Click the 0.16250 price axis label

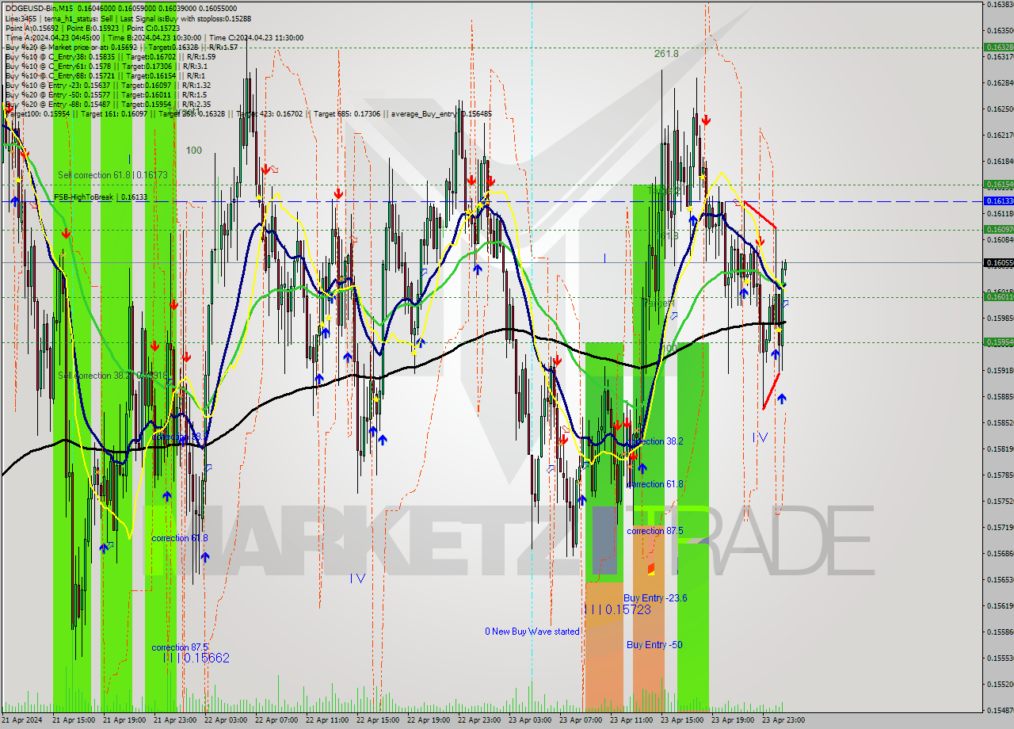pos(1000,109)
